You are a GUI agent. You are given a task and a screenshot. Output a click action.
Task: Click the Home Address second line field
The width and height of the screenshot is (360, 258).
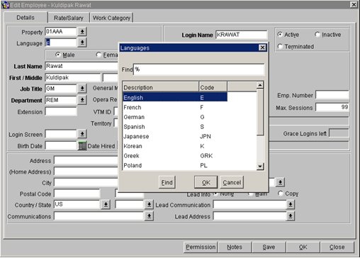click(x=86, y=172)
